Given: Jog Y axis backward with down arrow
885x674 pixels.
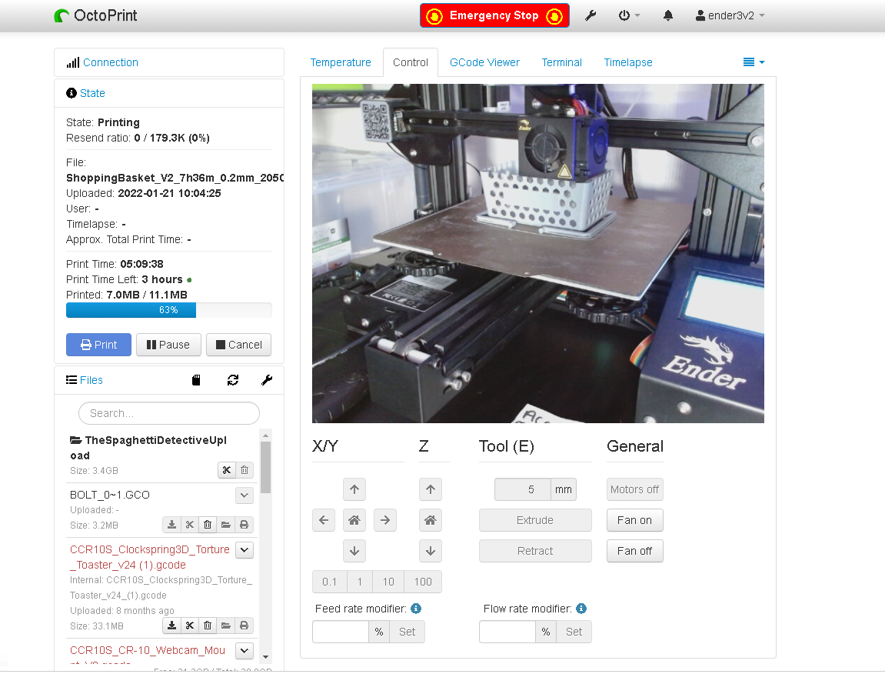Looking at the screenshot, I should tap(354, 551).
